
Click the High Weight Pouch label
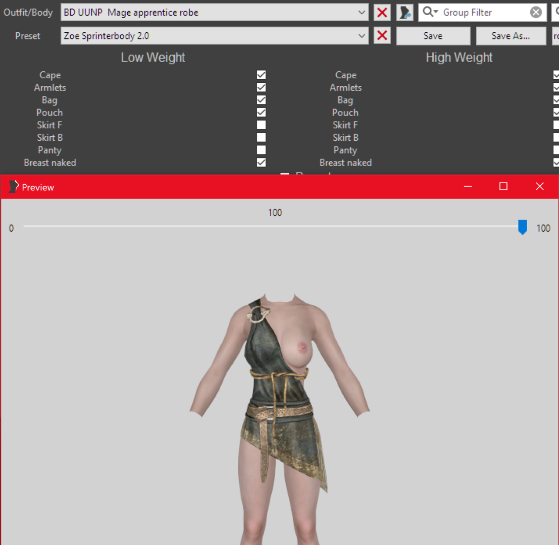click(x=345, y=113)
